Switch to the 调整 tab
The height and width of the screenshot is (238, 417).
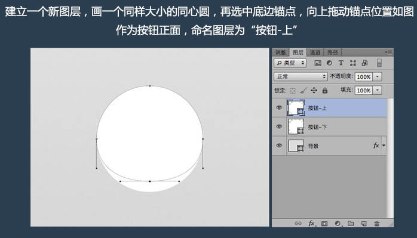pyautogui.click(x=281, y=52)
